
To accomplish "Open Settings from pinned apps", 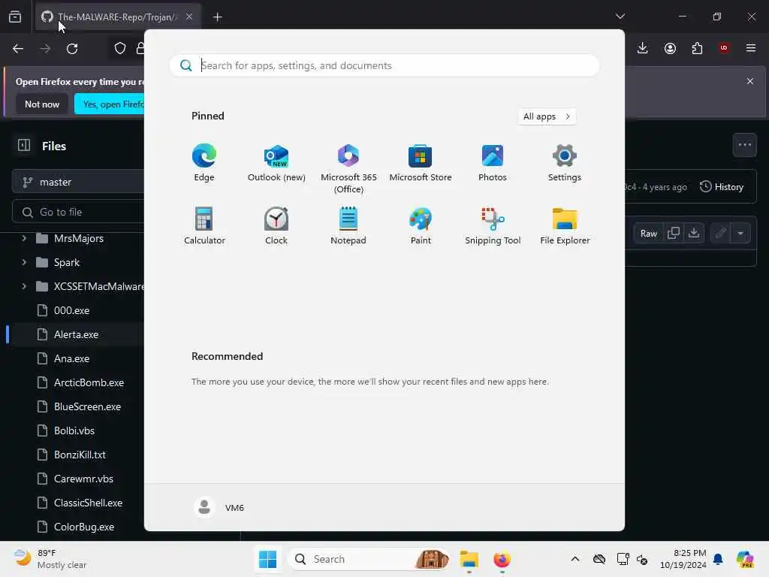I will (x=565, y=163).
